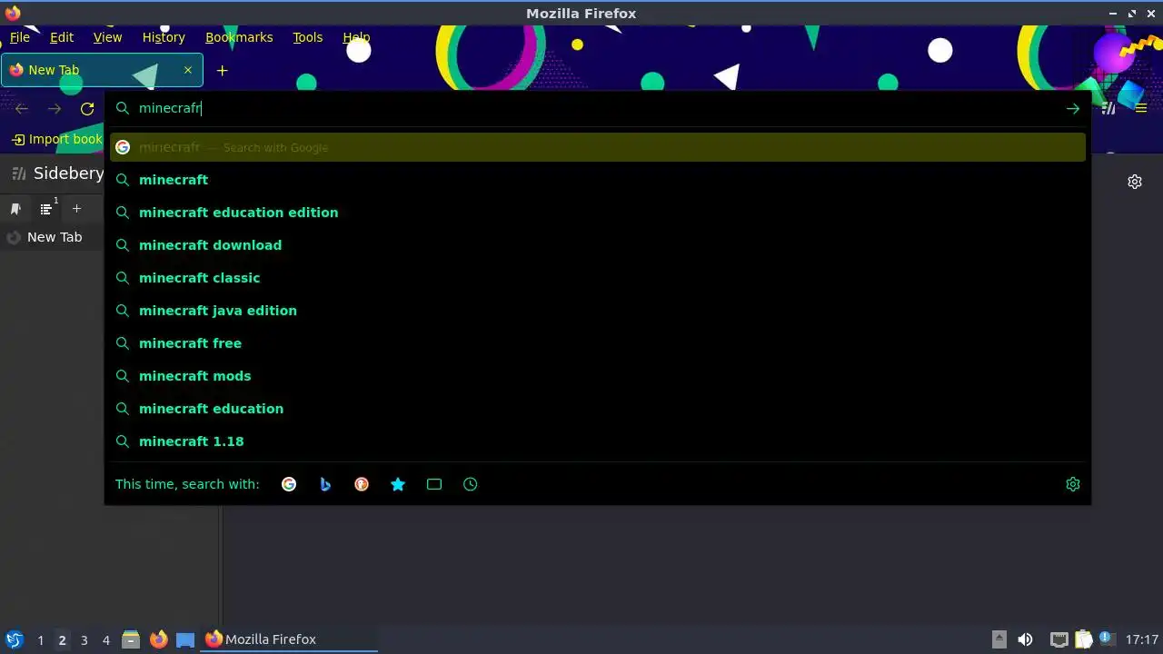This screenshot has width=1163, height=654.
Task: Choose suggestion 'minecraft mods'
Action: coord(598,376)
